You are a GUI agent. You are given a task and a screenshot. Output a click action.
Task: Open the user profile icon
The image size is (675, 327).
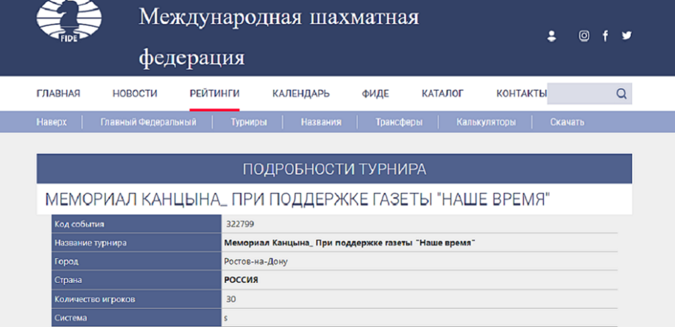click(x=552, y=36)
